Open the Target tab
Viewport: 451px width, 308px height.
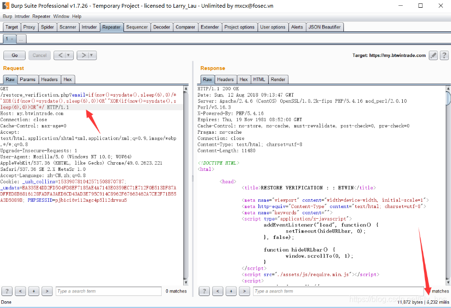pos(12,27)
